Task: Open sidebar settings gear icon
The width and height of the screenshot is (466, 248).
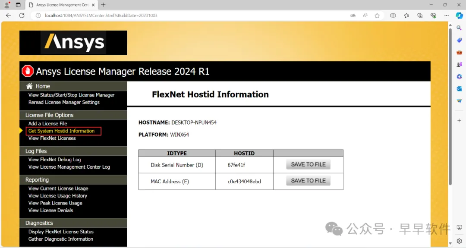Action: [x=459, y=241]
